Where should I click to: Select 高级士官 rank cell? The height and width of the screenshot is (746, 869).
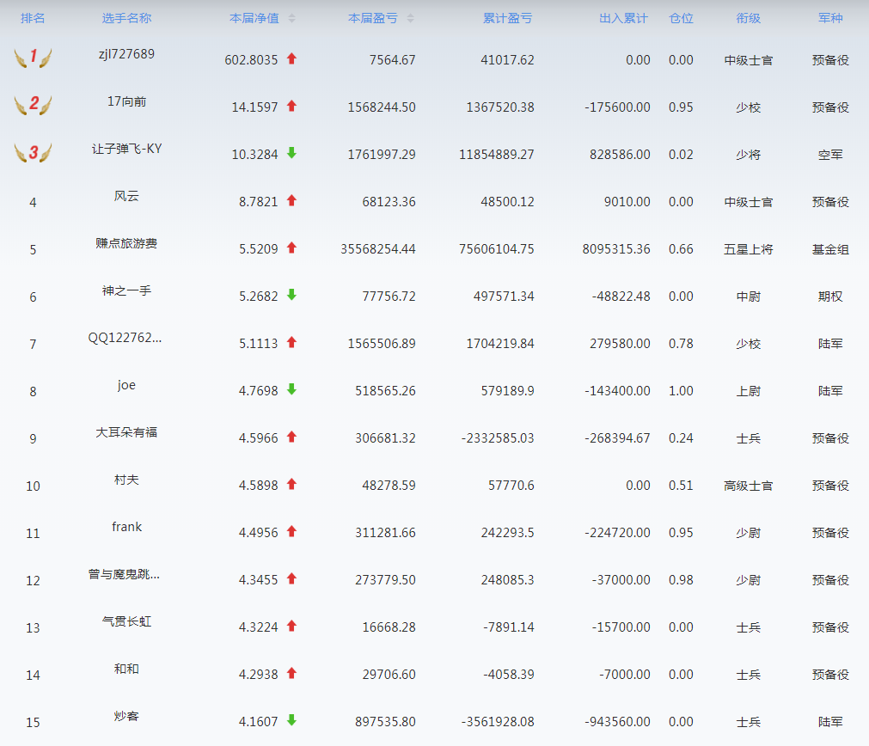(x=748, y=486)
